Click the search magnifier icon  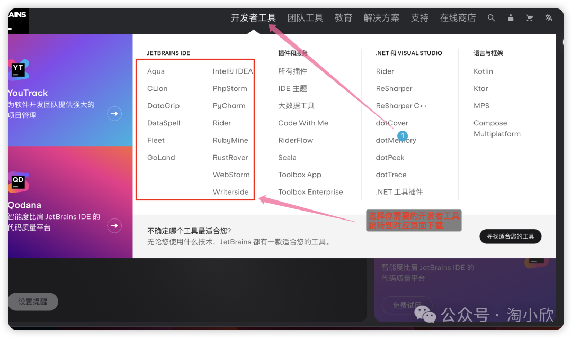tap(491, 18)
